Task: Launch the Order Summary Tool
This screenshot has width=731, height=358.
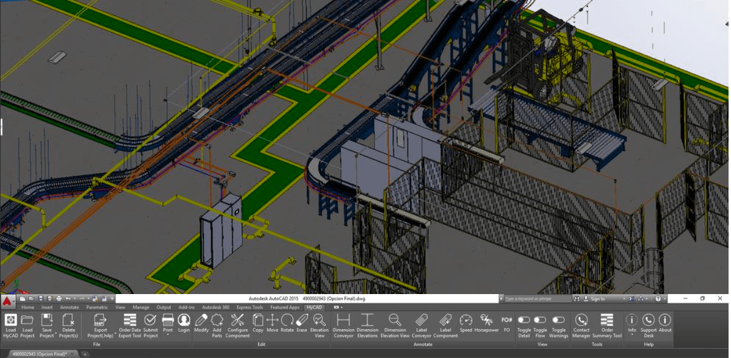Action: tap(607, 320)
